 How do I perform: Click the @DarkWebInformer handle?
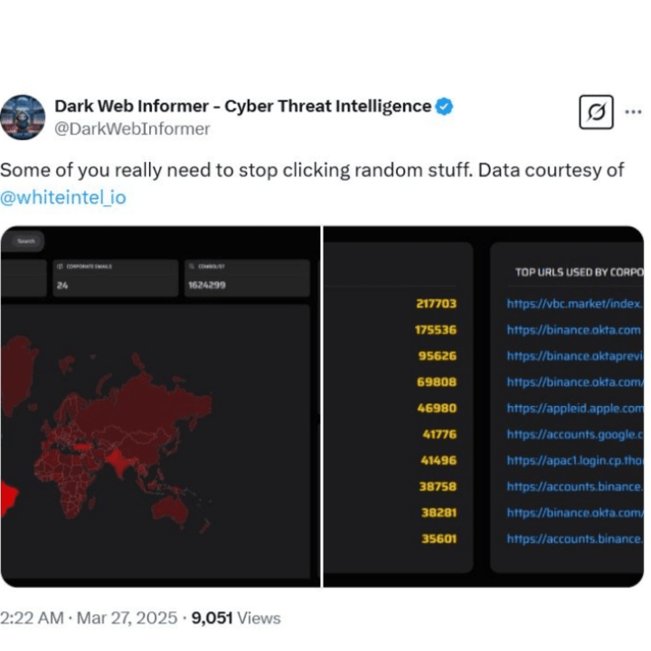[132, 128]
